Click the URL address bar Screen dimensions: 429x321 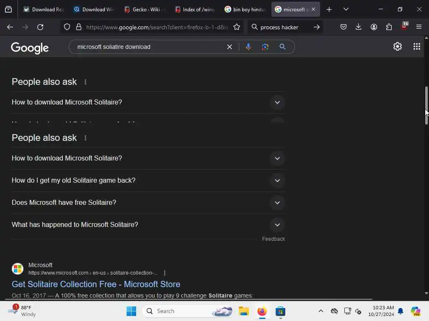click(157, 27)
